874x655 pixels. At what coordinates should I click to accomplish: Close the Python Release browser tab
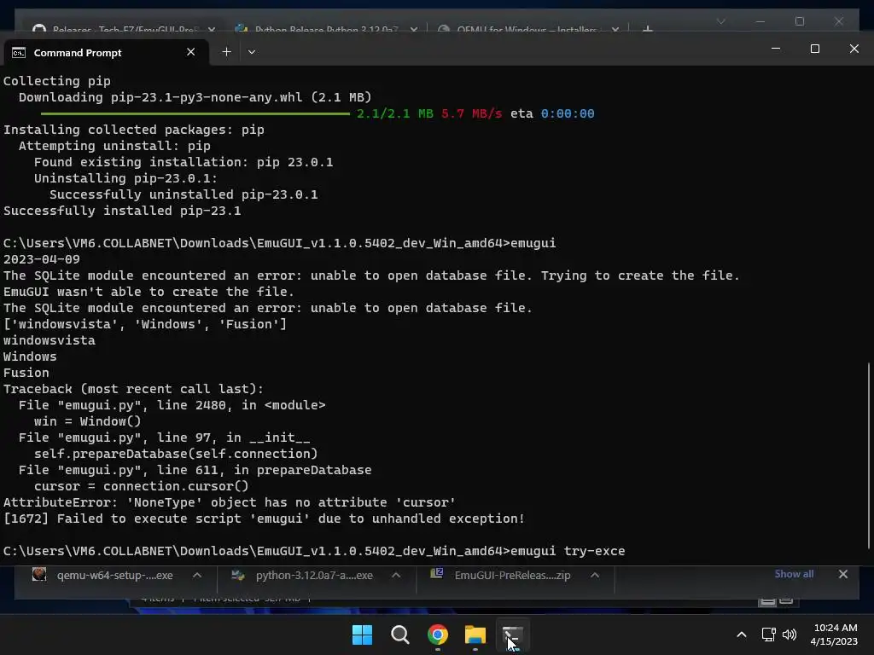(x=414, y=30)
